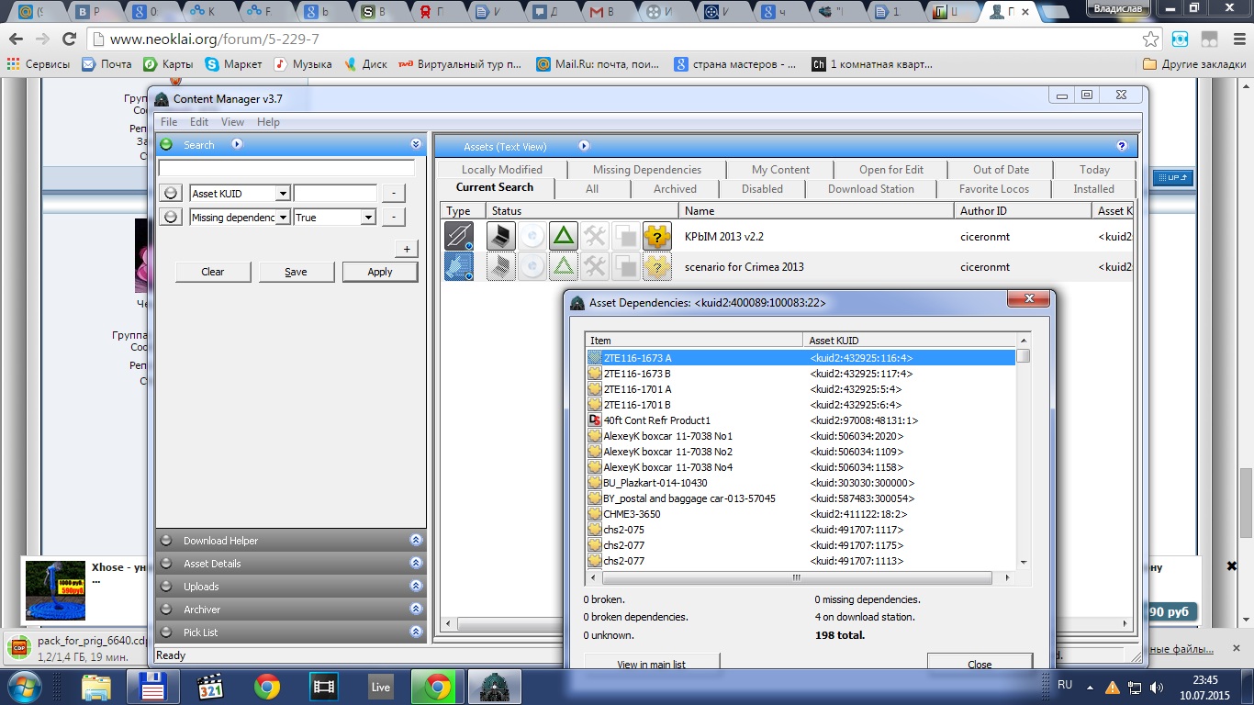Click the arrow icon beside Assets (Text View)
1254x705 pixels.
point(584,146)
